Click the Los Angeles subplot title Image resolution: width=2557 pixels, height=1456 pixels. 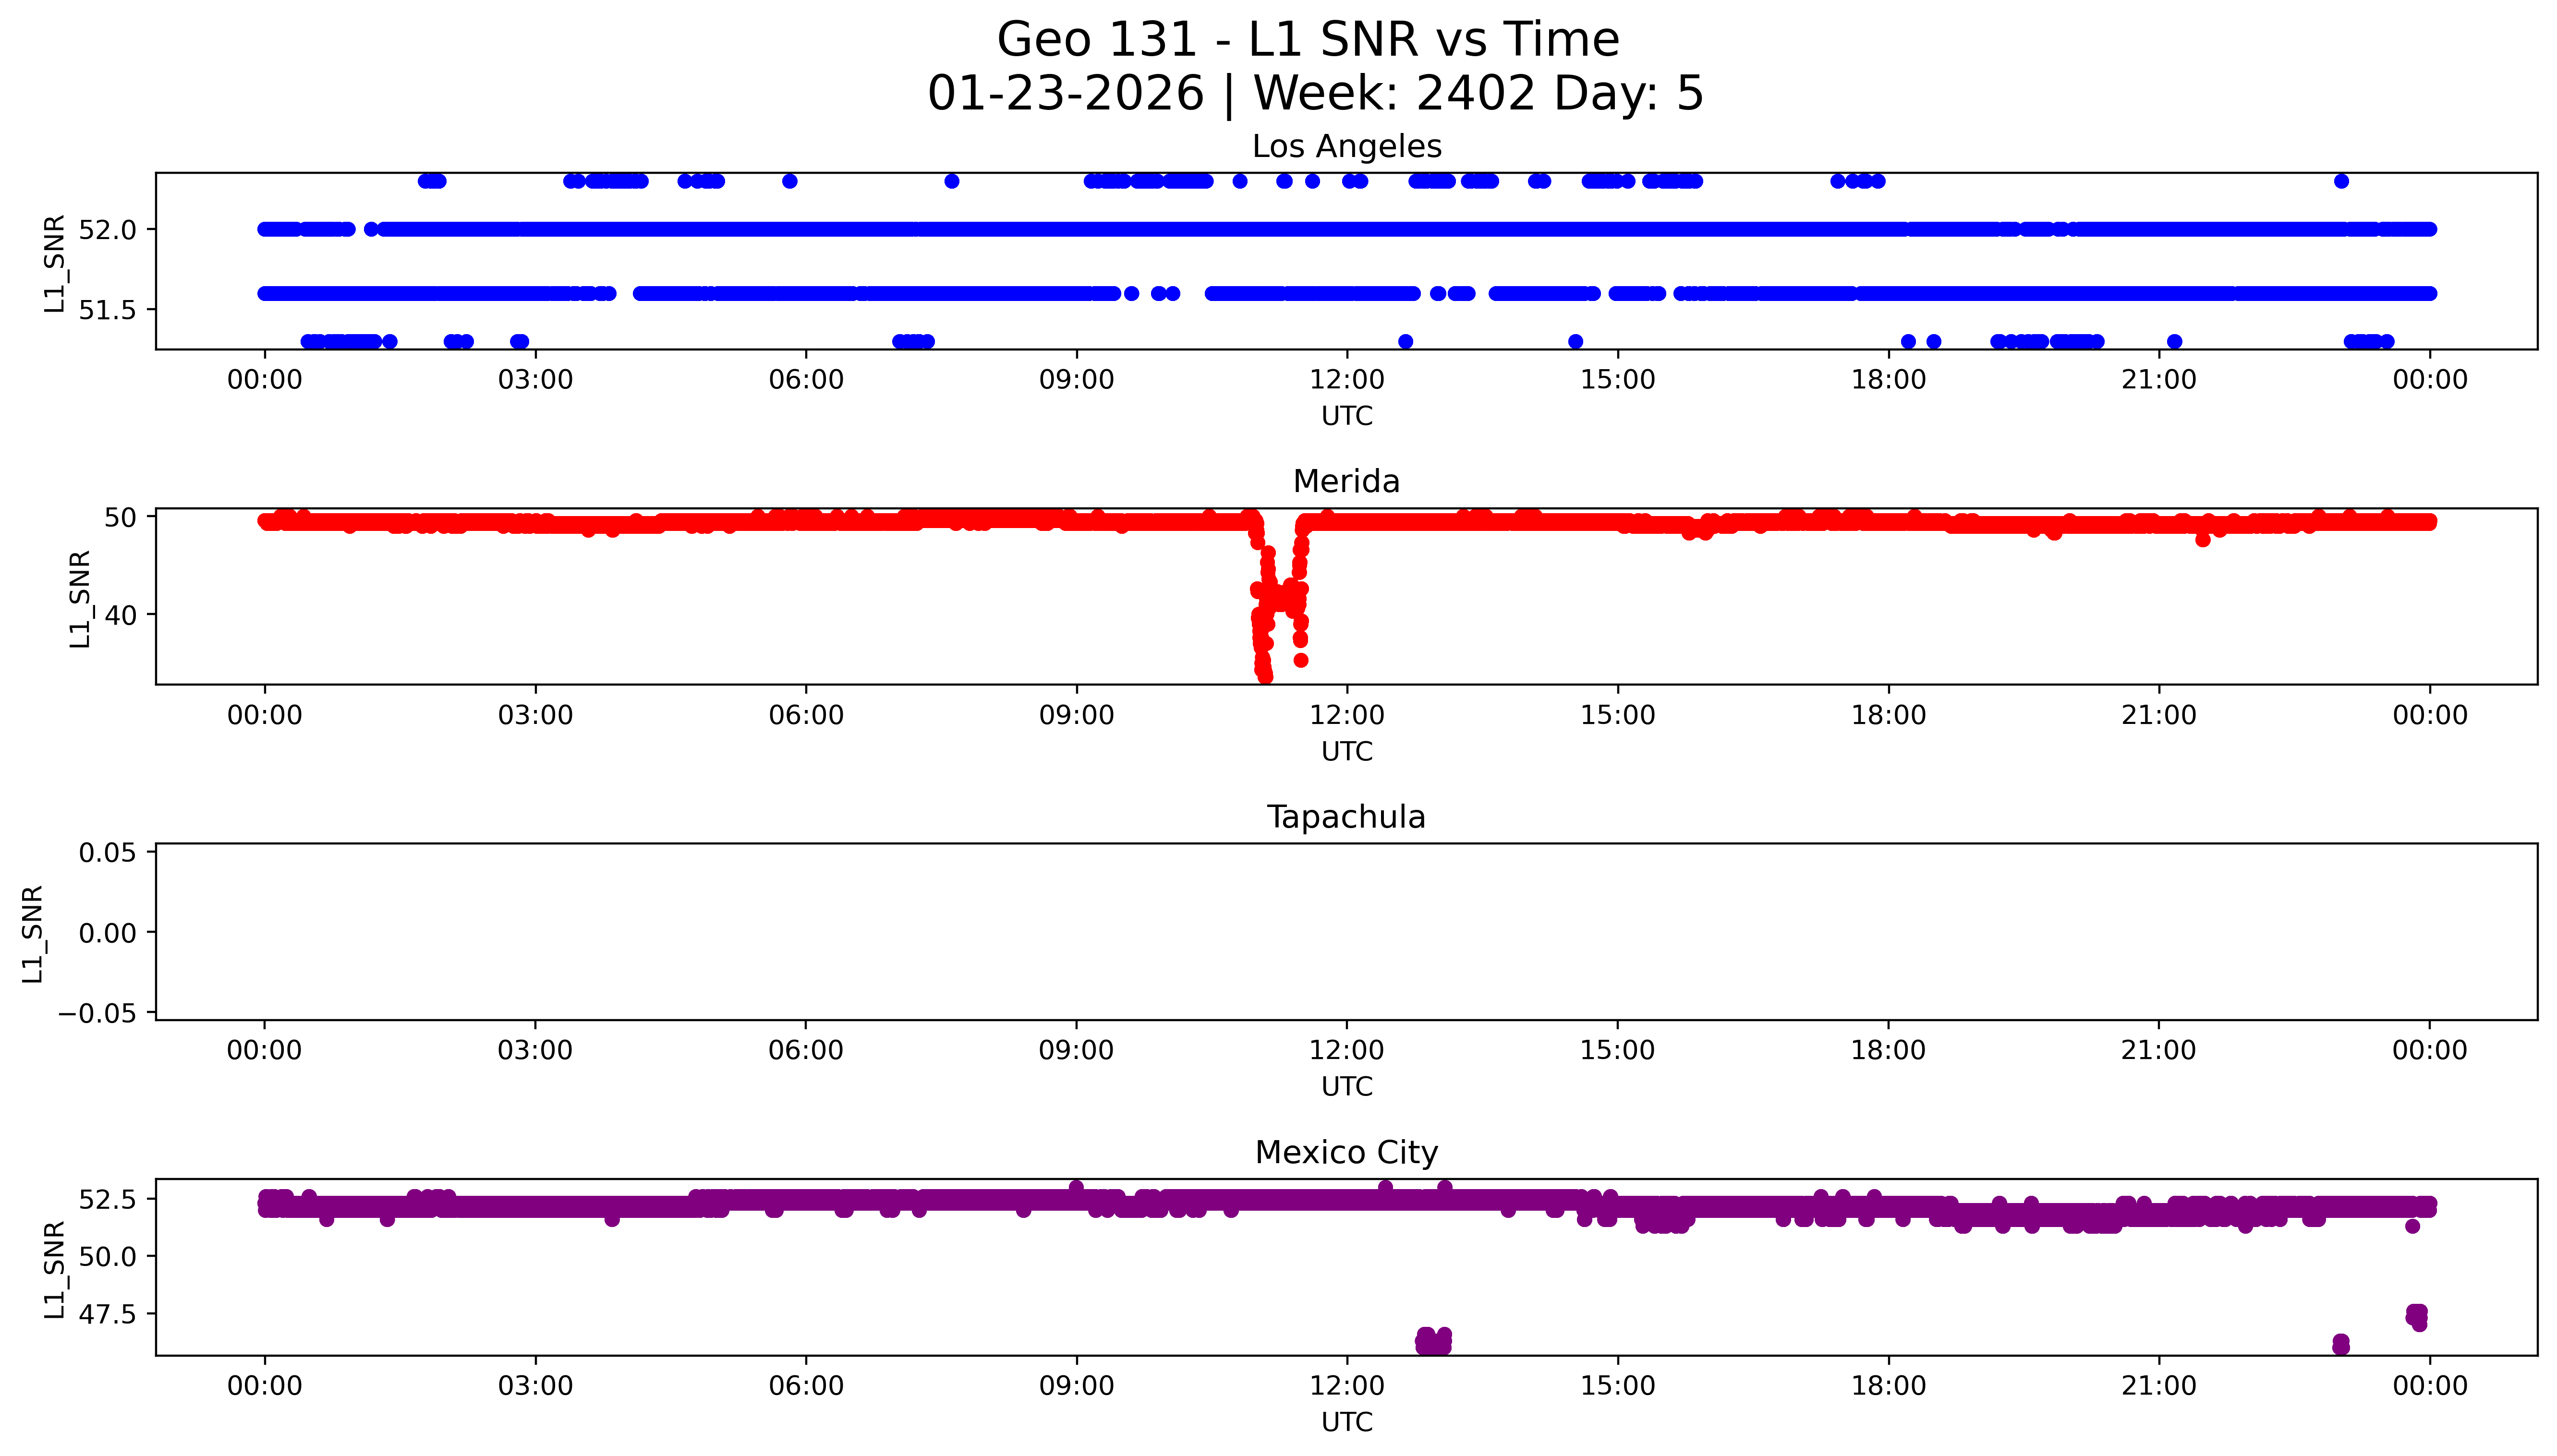point(1346,147)
